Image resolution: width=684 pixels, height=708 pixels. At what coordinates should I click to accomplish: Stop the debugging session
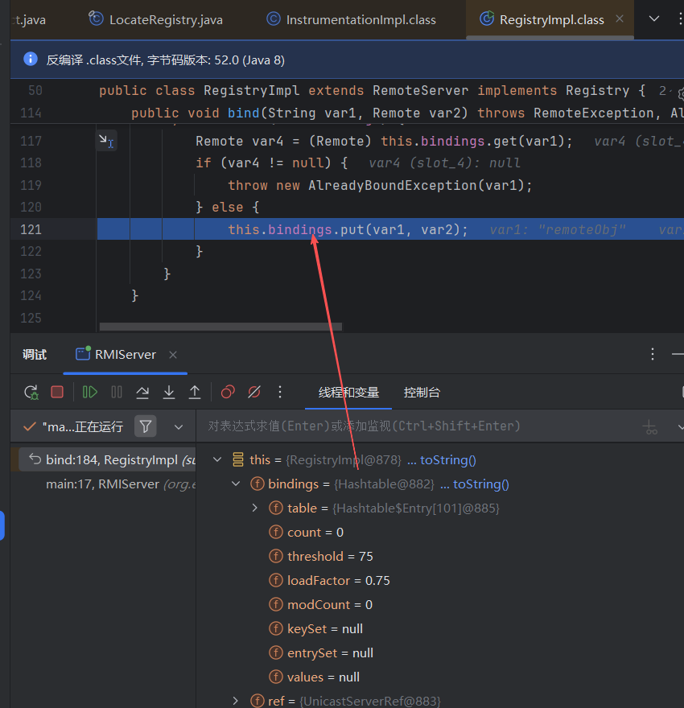click(57, 393)
